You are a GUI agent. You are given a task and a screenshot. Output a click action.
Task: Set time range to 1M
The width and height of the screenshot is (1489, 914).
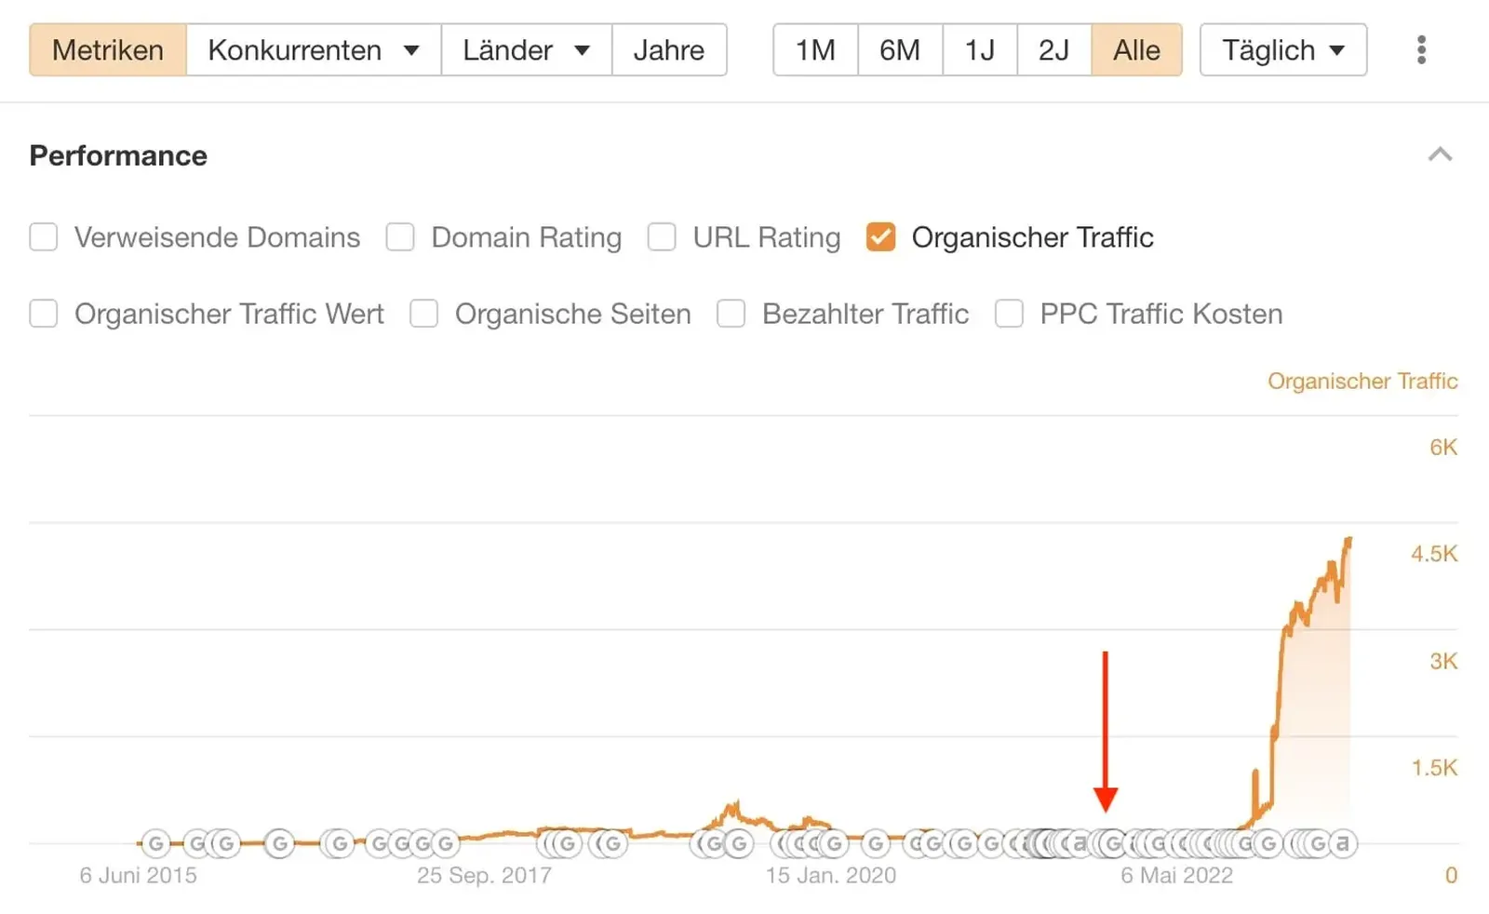tap(815, 50)
